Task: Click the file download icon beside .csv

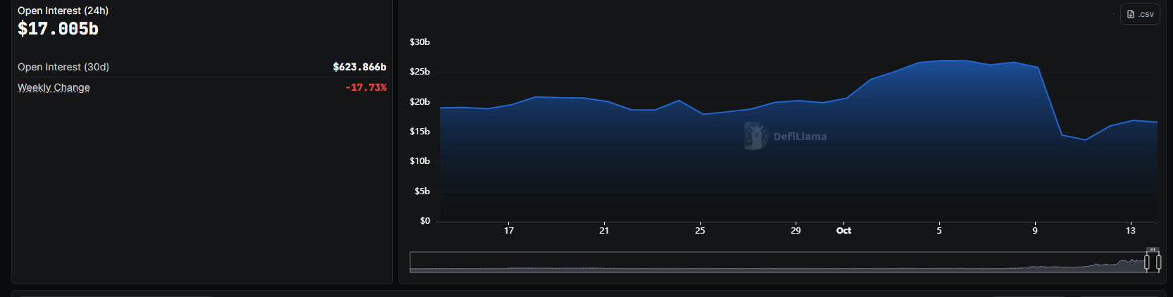Action: [1131, 14]
